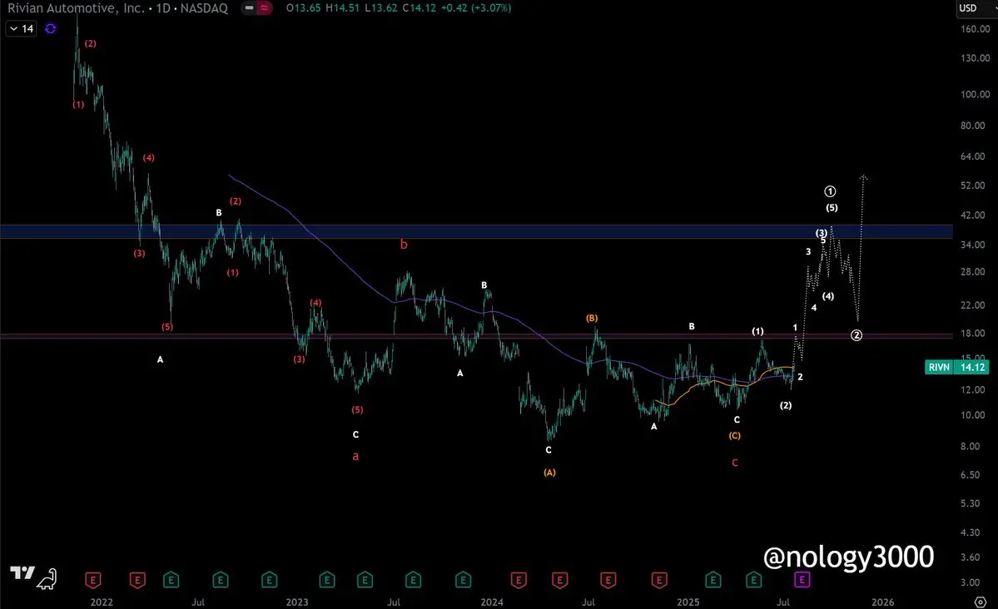The width and height of the screenshot is (998, 609).
Task: Select the white (5) projected wave label
Action: click(832, 207)
